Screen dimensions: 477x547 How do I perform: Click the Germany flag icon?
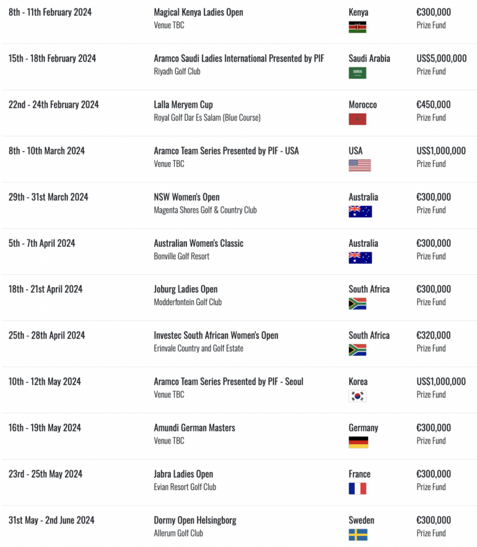(358, 442)
